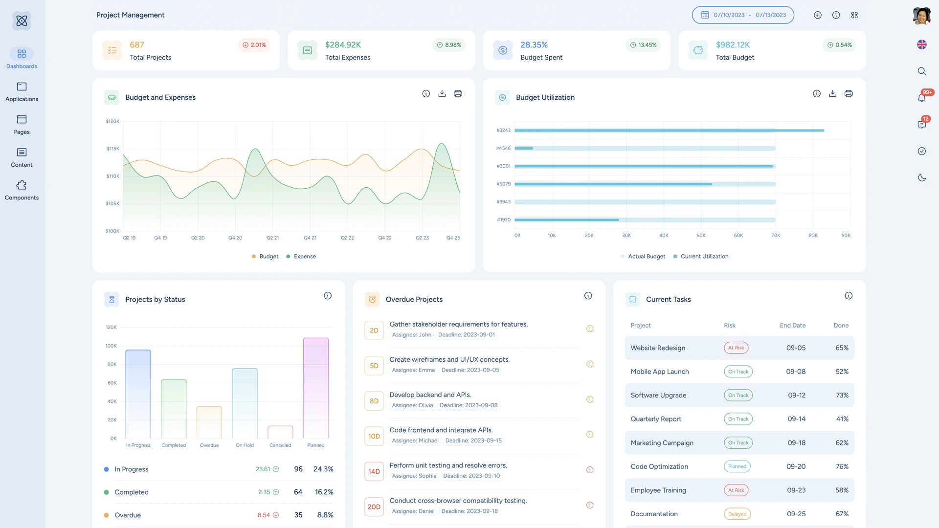Show info for Current Tasks
Viewport: 939px width, 528px height.
[x=849, y=296]
